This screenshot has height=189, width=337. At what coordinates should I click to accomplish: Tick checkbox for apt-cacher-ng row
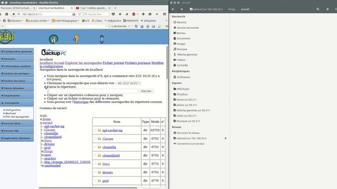[95, 130]
